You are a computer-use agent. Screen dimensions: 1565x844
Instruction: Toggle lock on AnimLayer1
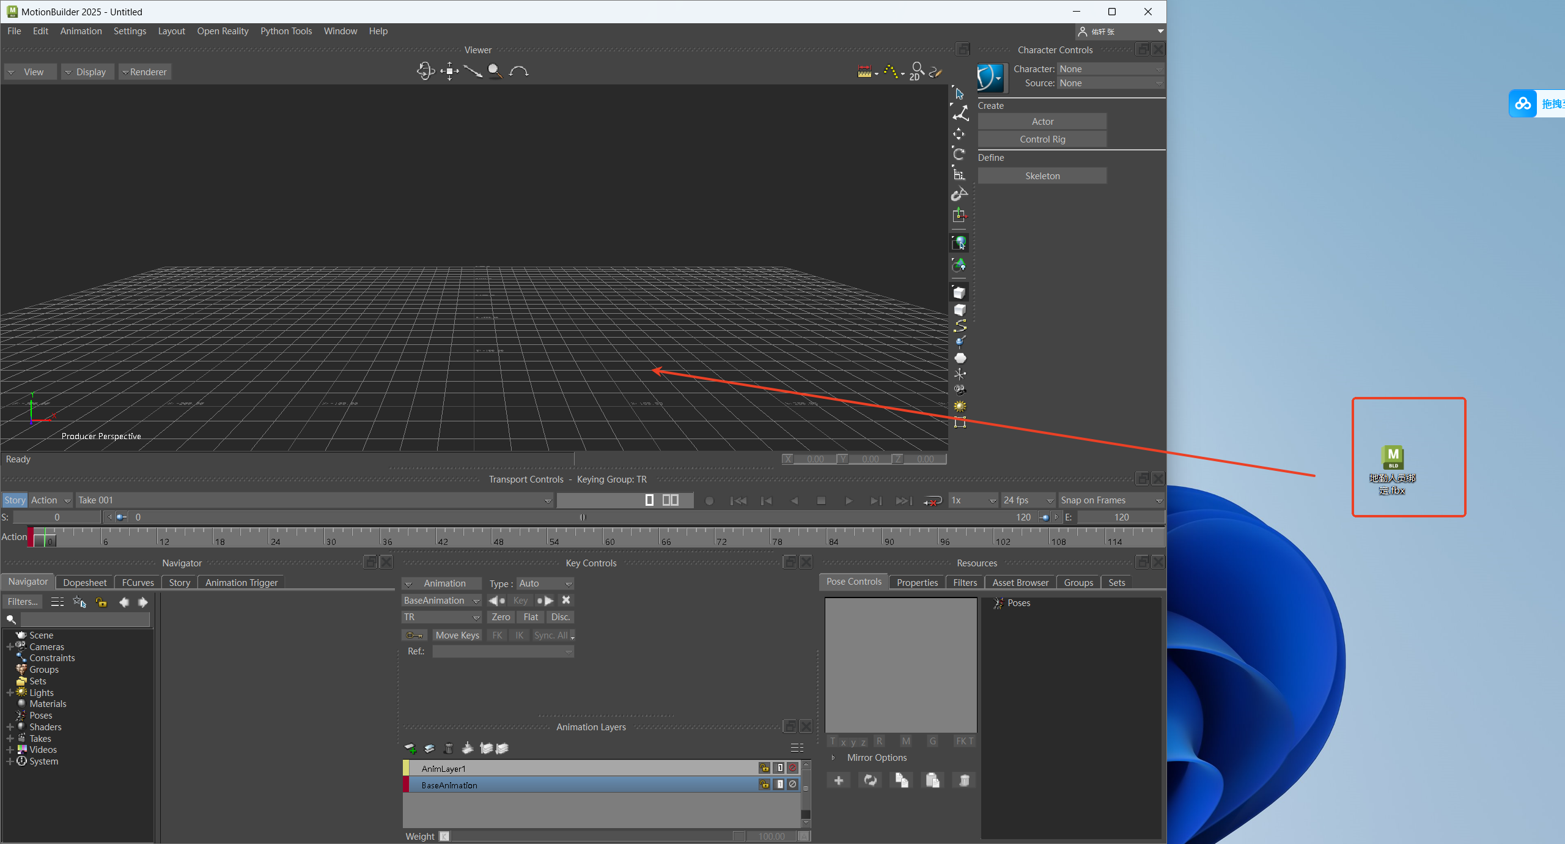pos(764,768)
